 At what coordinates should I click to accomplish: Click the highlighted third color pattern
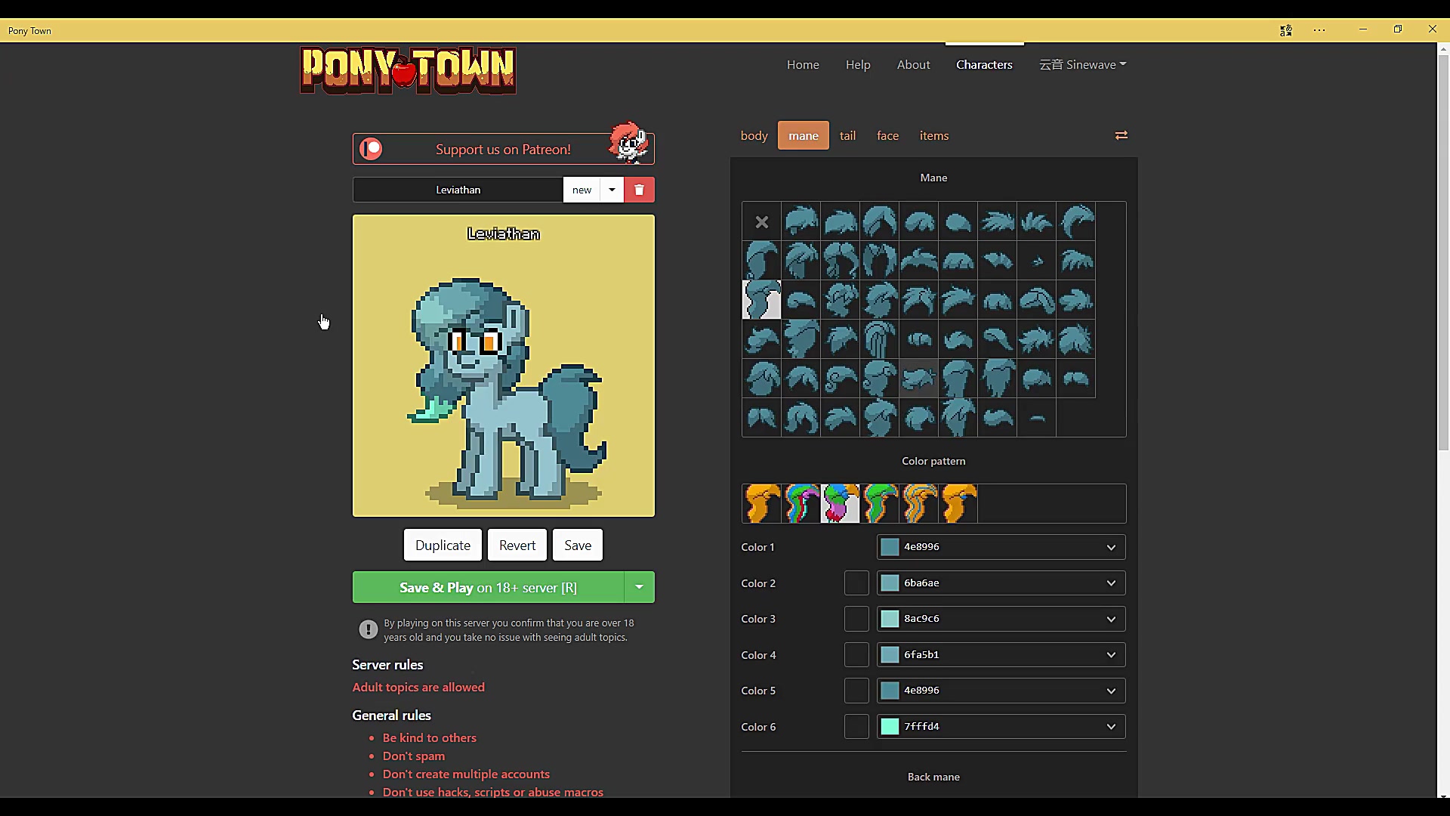[x=841, y=504]
